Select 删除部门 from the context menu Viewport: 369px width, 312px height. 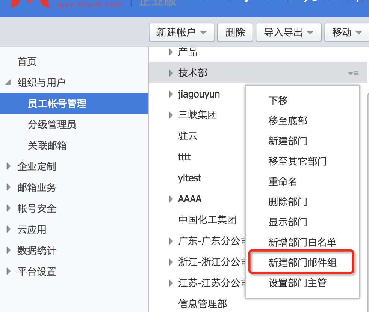click(x=287, y=202)
